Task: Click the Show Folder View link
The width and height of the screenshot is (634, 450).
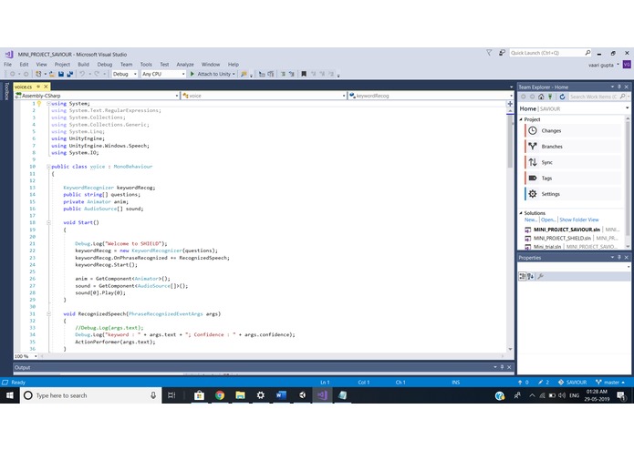Action: (579, 220)
